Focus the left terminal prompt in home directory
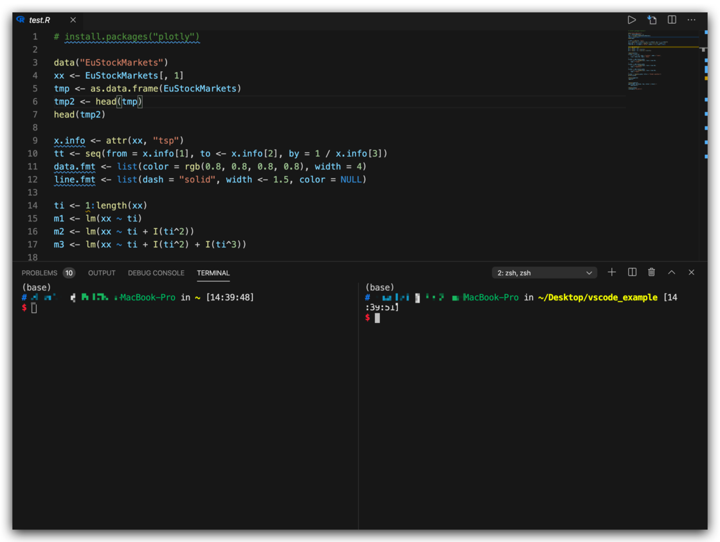Screen dimensions: 720x542 pyautogui.click(x=35, y=309)
